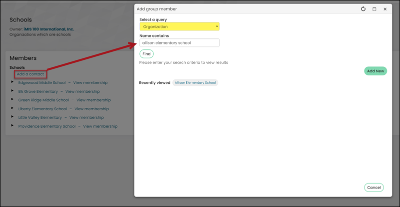The height and width of the screenshot is (207, 400).
Task: Click the 'Recently viewed' label
Action: (x=155, y=83)
